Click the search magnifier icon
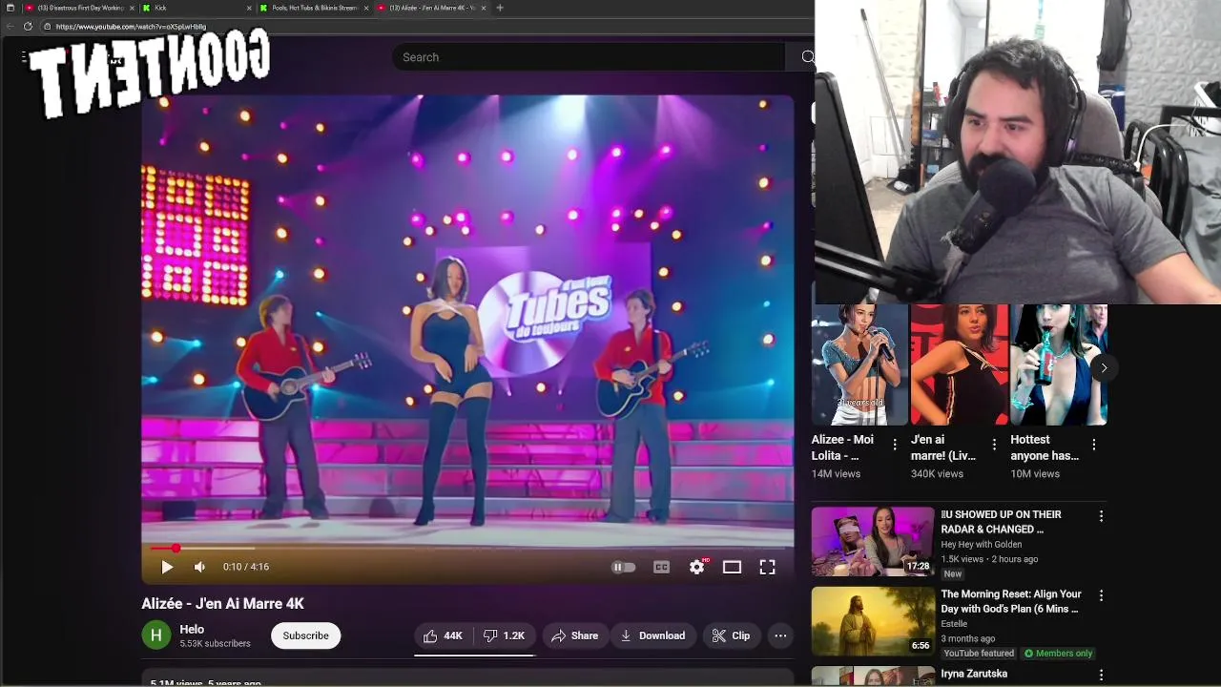This screenshot has width=1221, height=687. [807, 57]
